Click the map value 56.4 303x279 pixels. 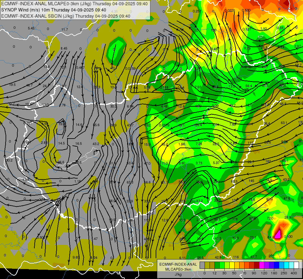(249, 86)
